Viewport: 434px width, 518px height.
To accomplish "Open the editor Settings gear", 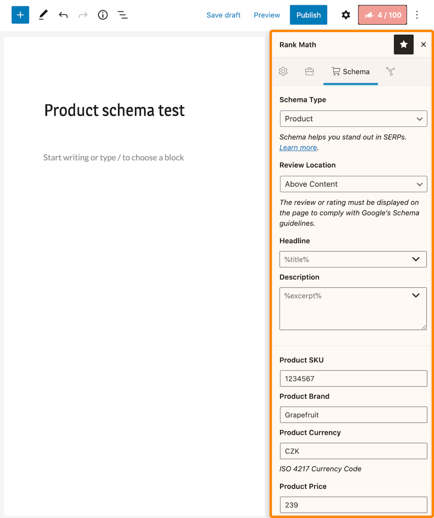I will [x=345, y=15].
